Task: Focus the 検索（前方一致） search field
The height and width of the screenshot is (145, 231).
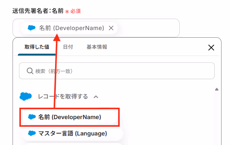Action: (117, 71)
